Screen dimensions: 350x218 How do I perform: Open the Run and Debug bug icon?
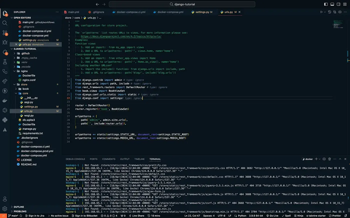coord(5,42)
